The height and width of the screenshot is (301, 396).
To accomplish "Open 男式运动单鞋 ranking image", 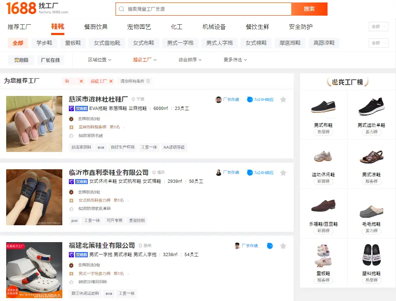I will coord(371,107).
